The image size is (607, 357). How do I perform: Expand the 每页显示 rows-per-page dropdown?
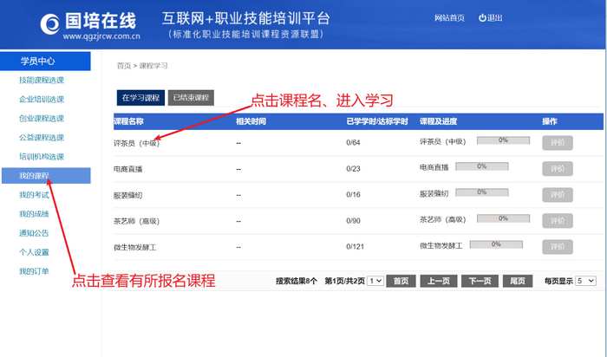(585, 281)
